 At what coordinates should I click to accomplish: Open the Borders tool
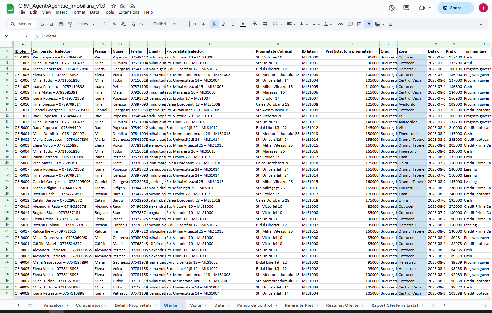click(x=265, y=24)
